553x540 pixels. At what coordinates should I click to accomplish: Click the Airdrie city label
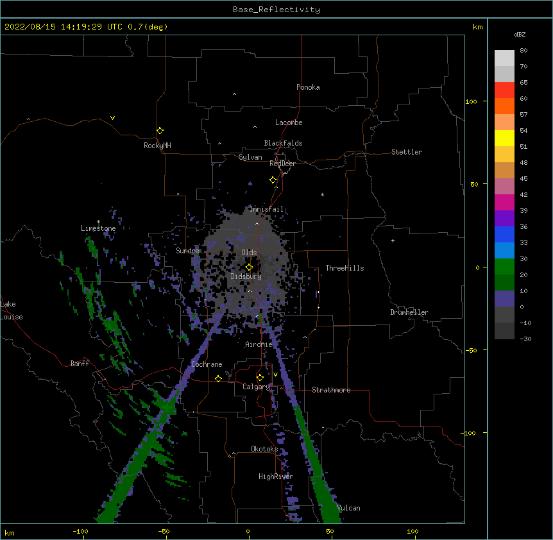click(x=259, y=344)
